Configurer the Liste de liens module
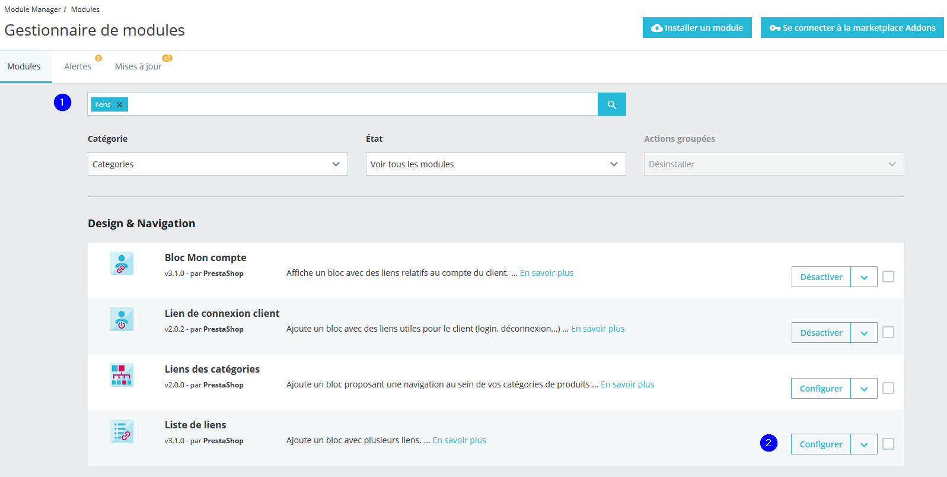947x477 pixels. 821,444
